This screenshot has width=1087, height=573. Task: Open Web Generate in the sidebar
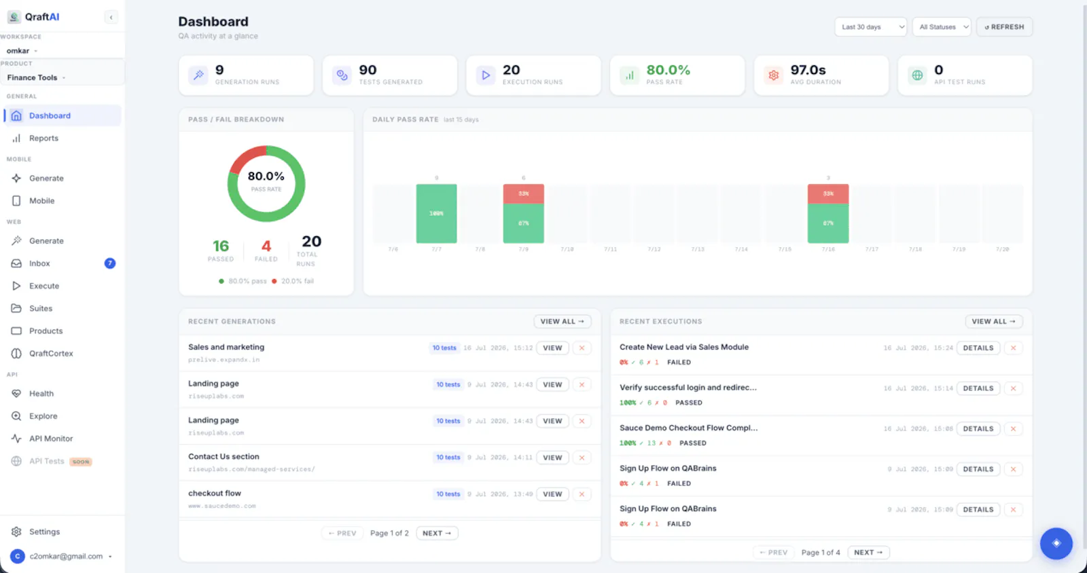(x=63, y=241)
